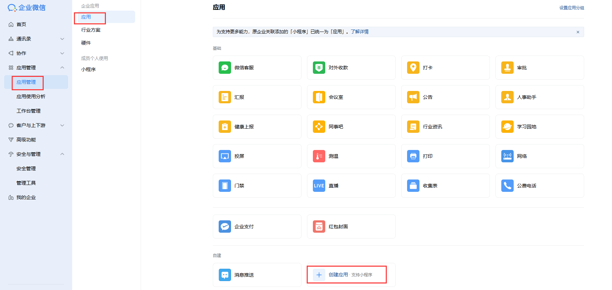Screen dimensions: 612x290
Task: Select the highlighted 应用管理 submenu item
Action: coord(36,82)
